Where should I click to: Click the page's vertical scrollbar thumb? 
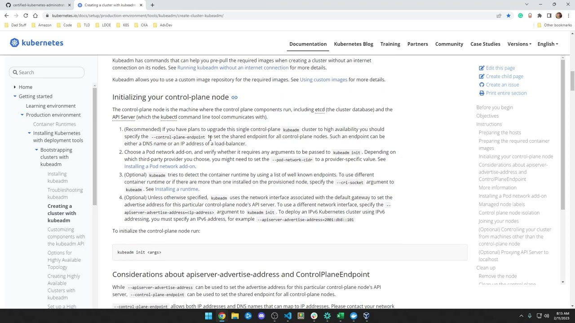[x=572, y=82]
